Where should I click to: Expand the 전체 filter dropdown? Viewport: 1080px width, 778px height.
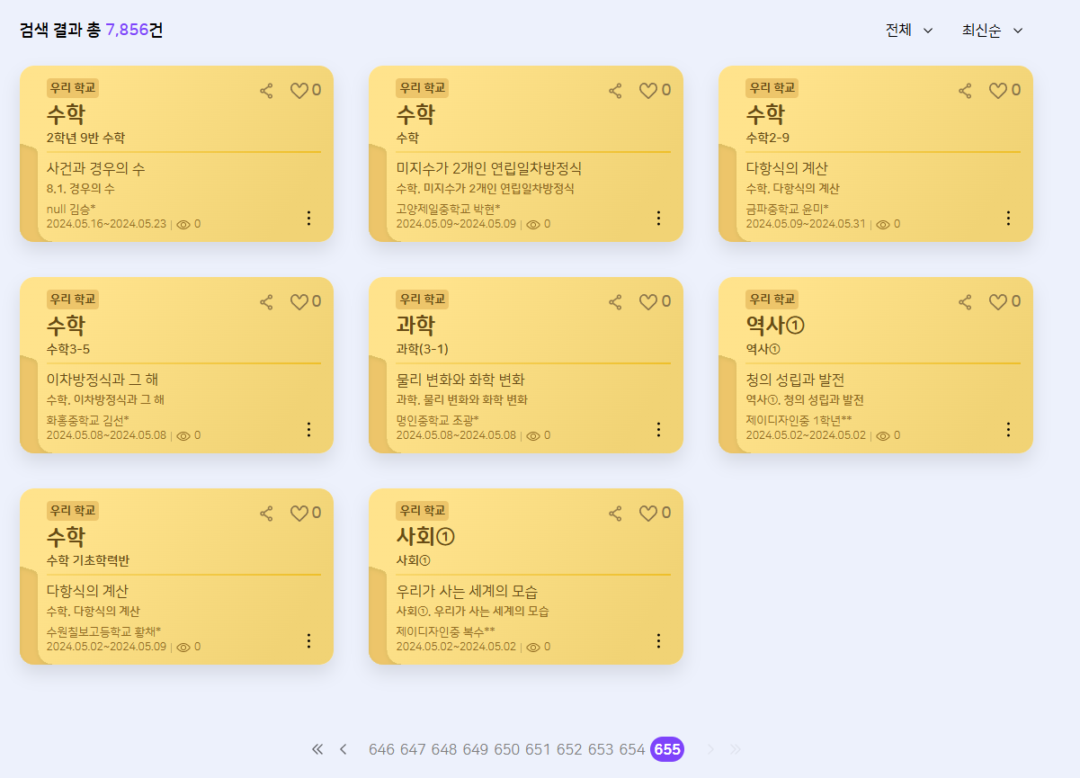(x=909, y=31)
